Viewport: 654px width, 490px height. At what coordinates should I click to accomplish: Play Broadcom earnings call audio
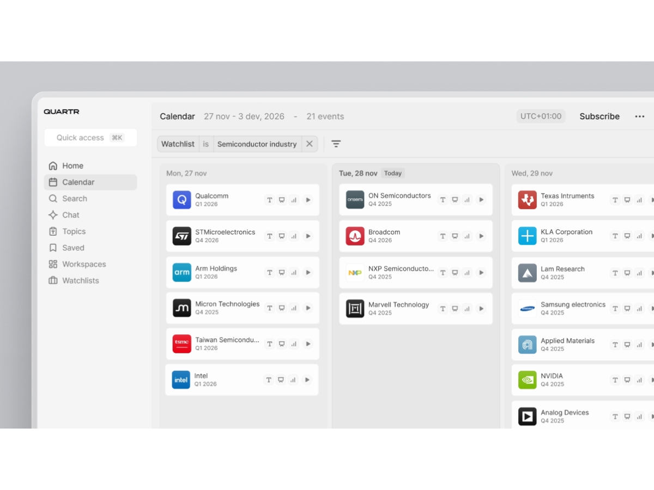click(x=481, y=236)
